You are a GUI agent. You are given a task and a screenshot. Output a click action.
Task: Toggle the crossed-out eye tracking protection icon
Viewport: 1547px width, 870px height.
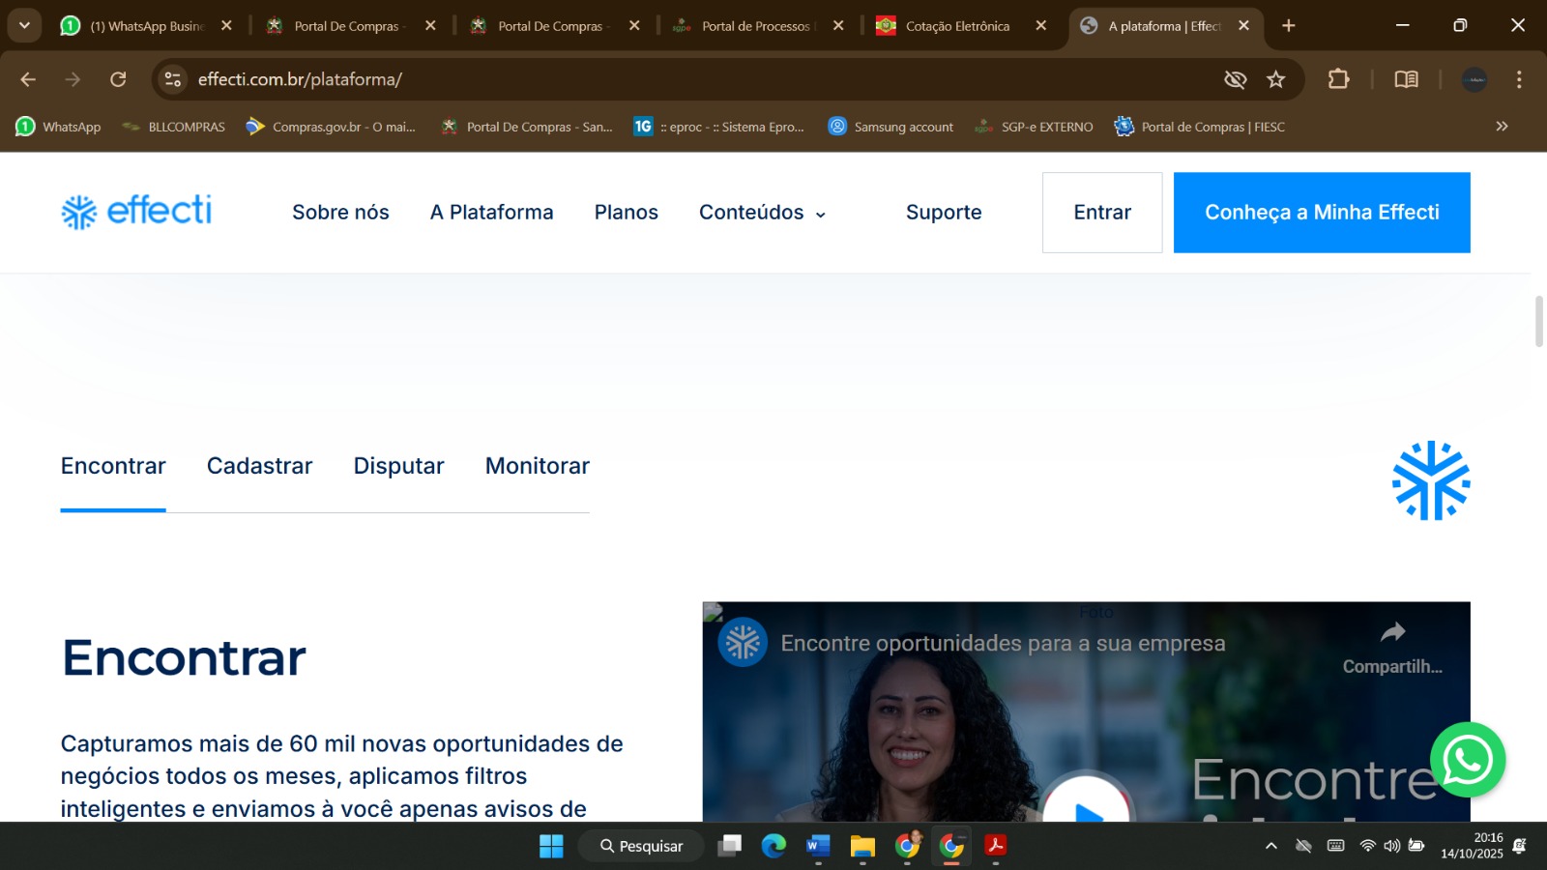1235,79
